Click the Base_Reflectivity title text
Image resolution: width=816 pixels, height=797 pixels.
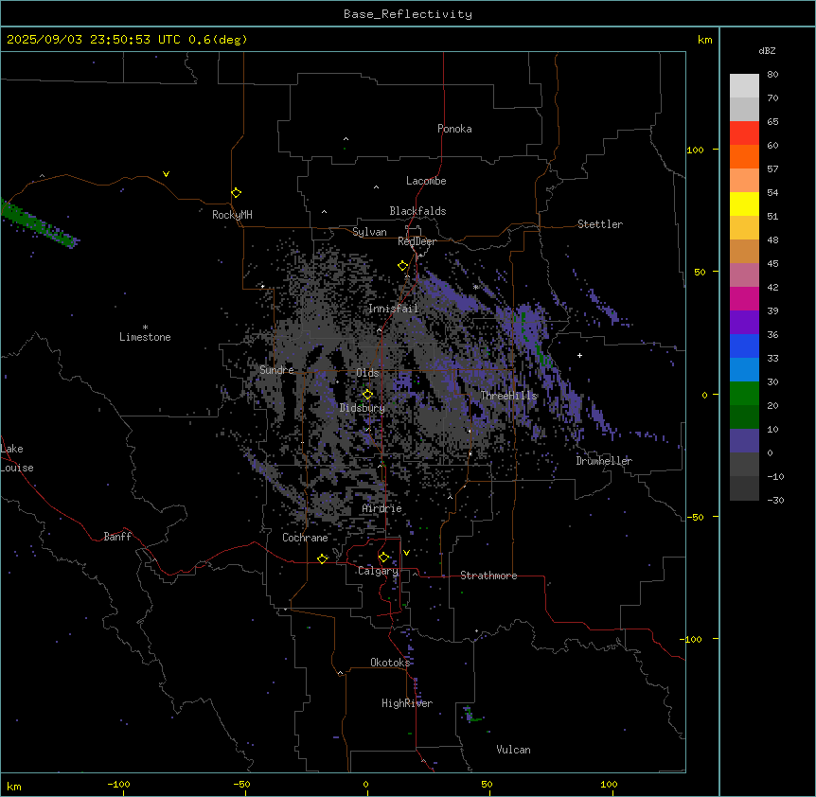point(408,14)
